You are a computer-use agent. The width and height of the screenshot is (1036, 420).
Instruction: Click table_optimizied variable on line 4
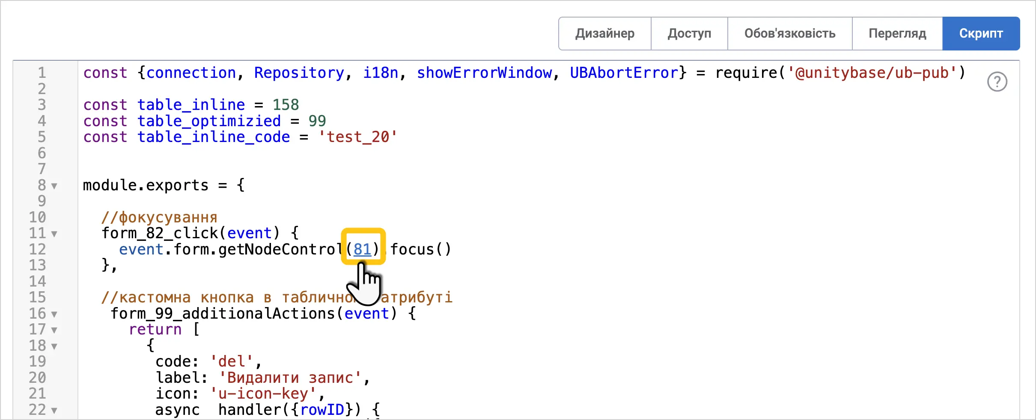(x=209, y=121)
